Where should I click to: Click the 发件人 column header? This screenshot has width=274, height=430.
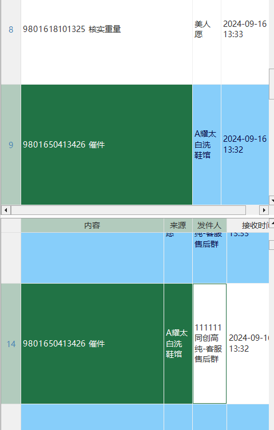pyautogui.click(x=209, y=225)
